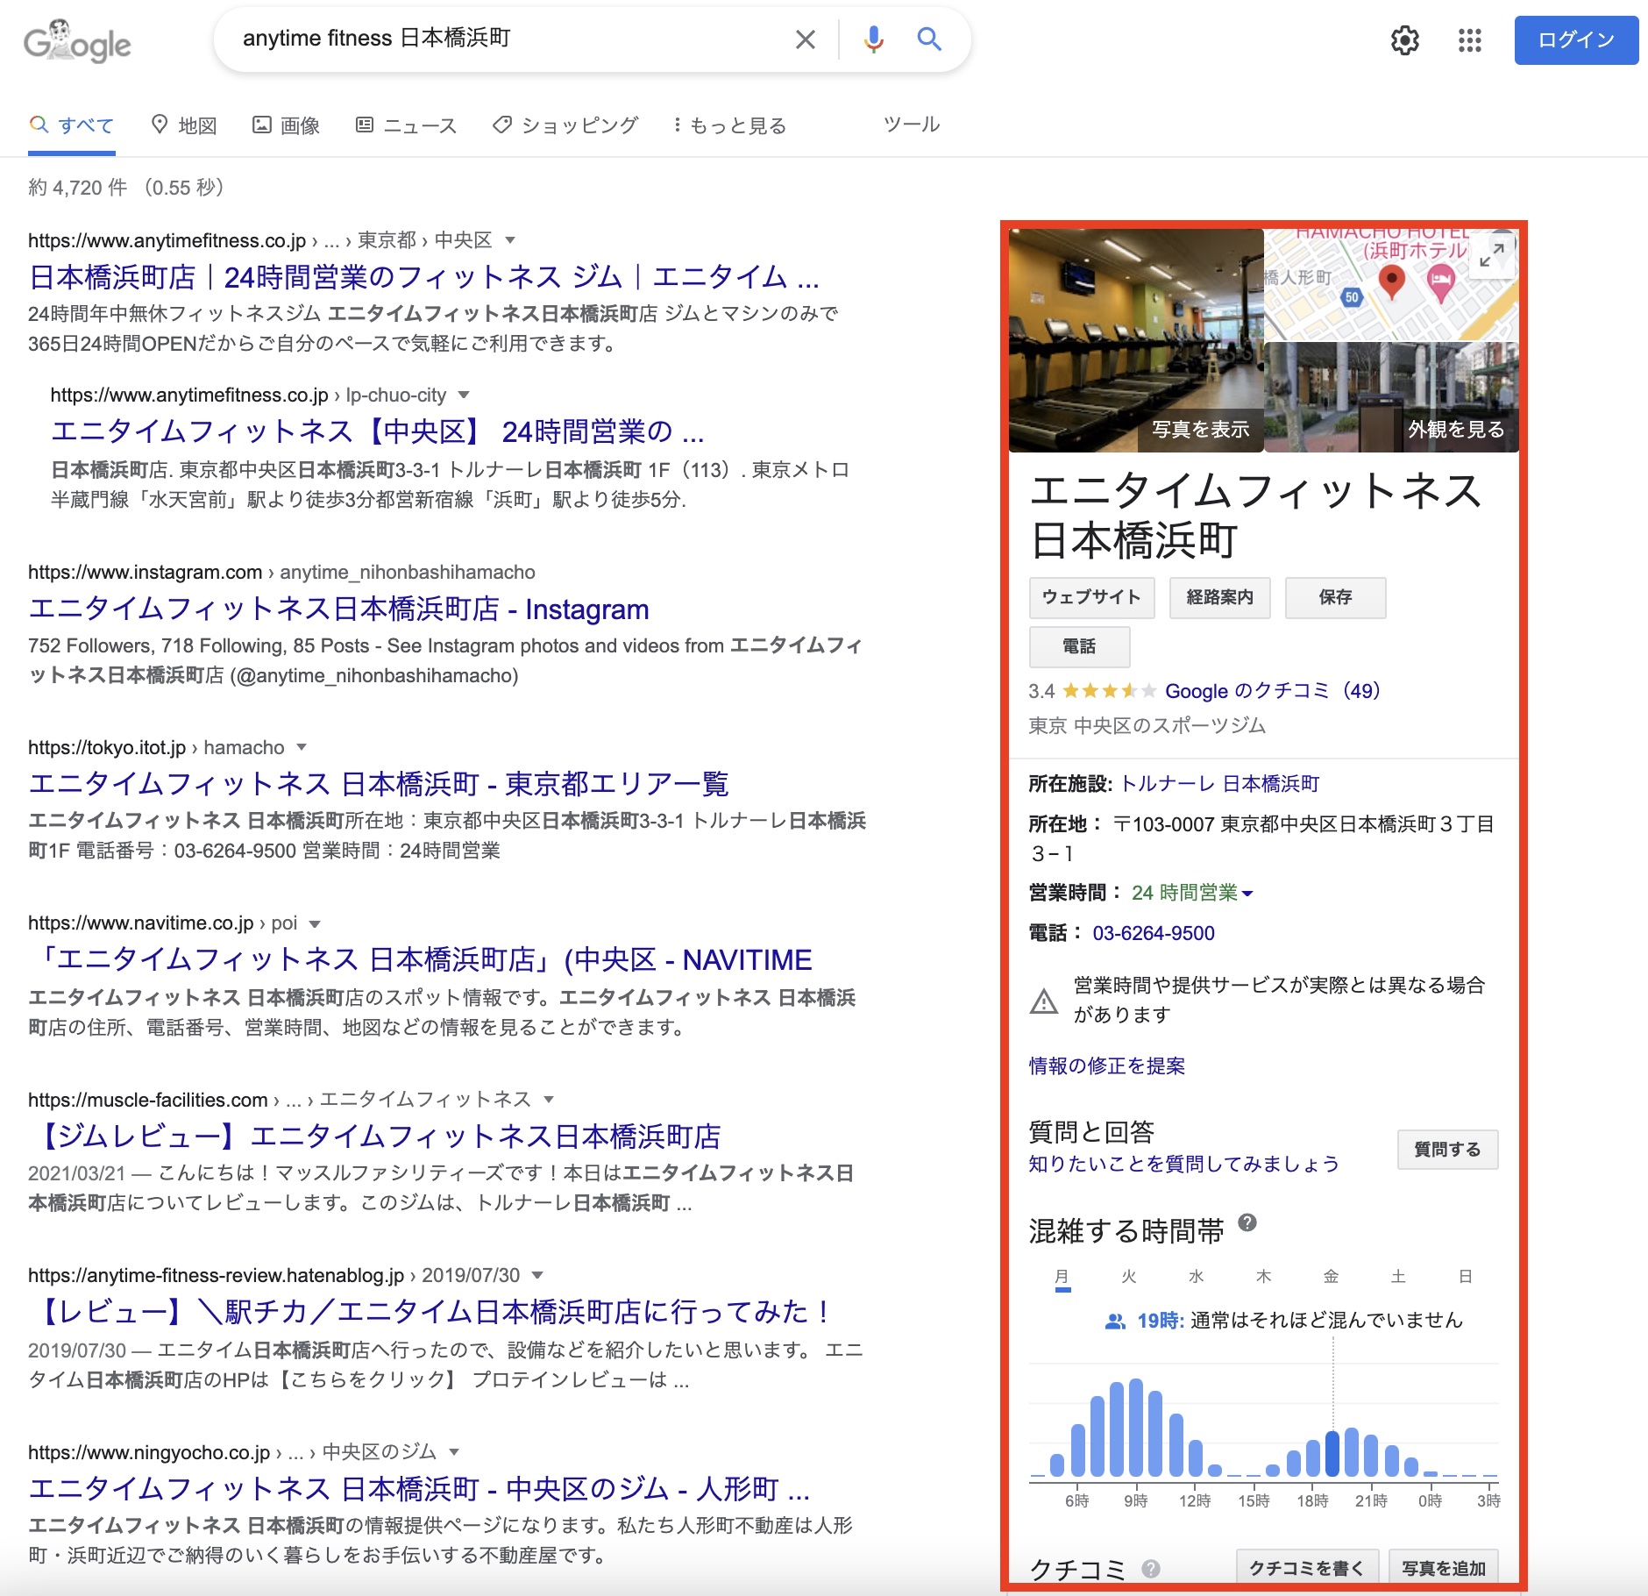Select 土 in popular times
Viewport: 1648px width, 1596px height.
(1398, 1277)
